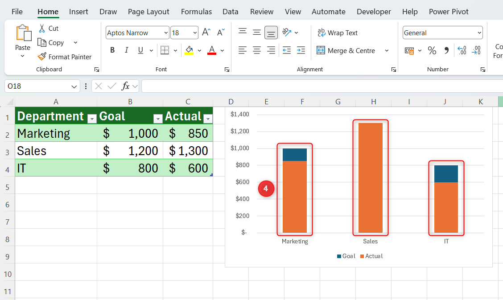503x300 pixels.
Task: Toggle Merge & Centre
Action: pos(346,51)
